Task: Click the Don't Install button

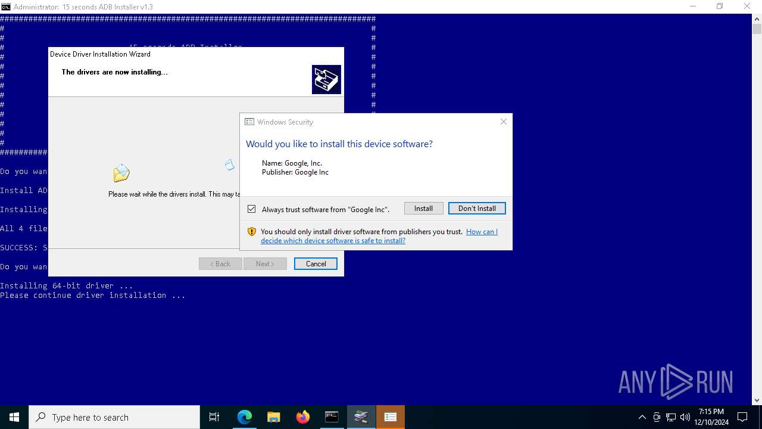Action: (477, 209)
